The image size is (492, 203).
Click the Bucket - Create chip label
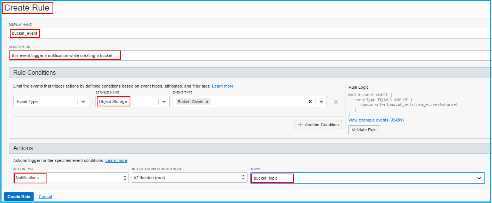(190, 102)
